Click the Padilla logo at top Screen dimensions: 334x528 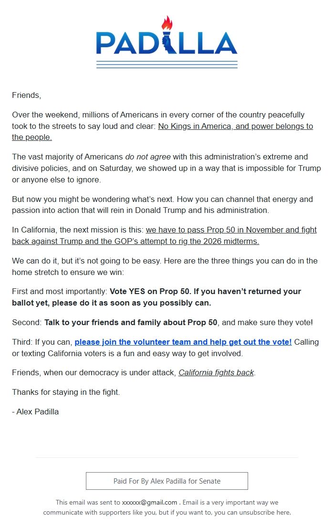pos(167,43)
